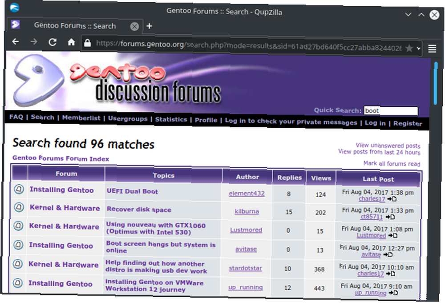View author avitase's profile
Image resolution: width=445 pixels, height=303 pixels.
(x=246, y=249)
